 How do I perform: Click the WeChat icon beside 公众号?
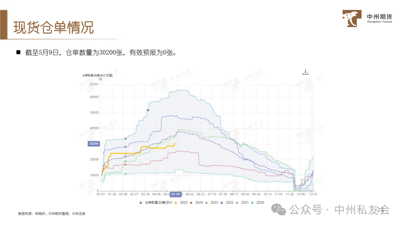(279, 209)
